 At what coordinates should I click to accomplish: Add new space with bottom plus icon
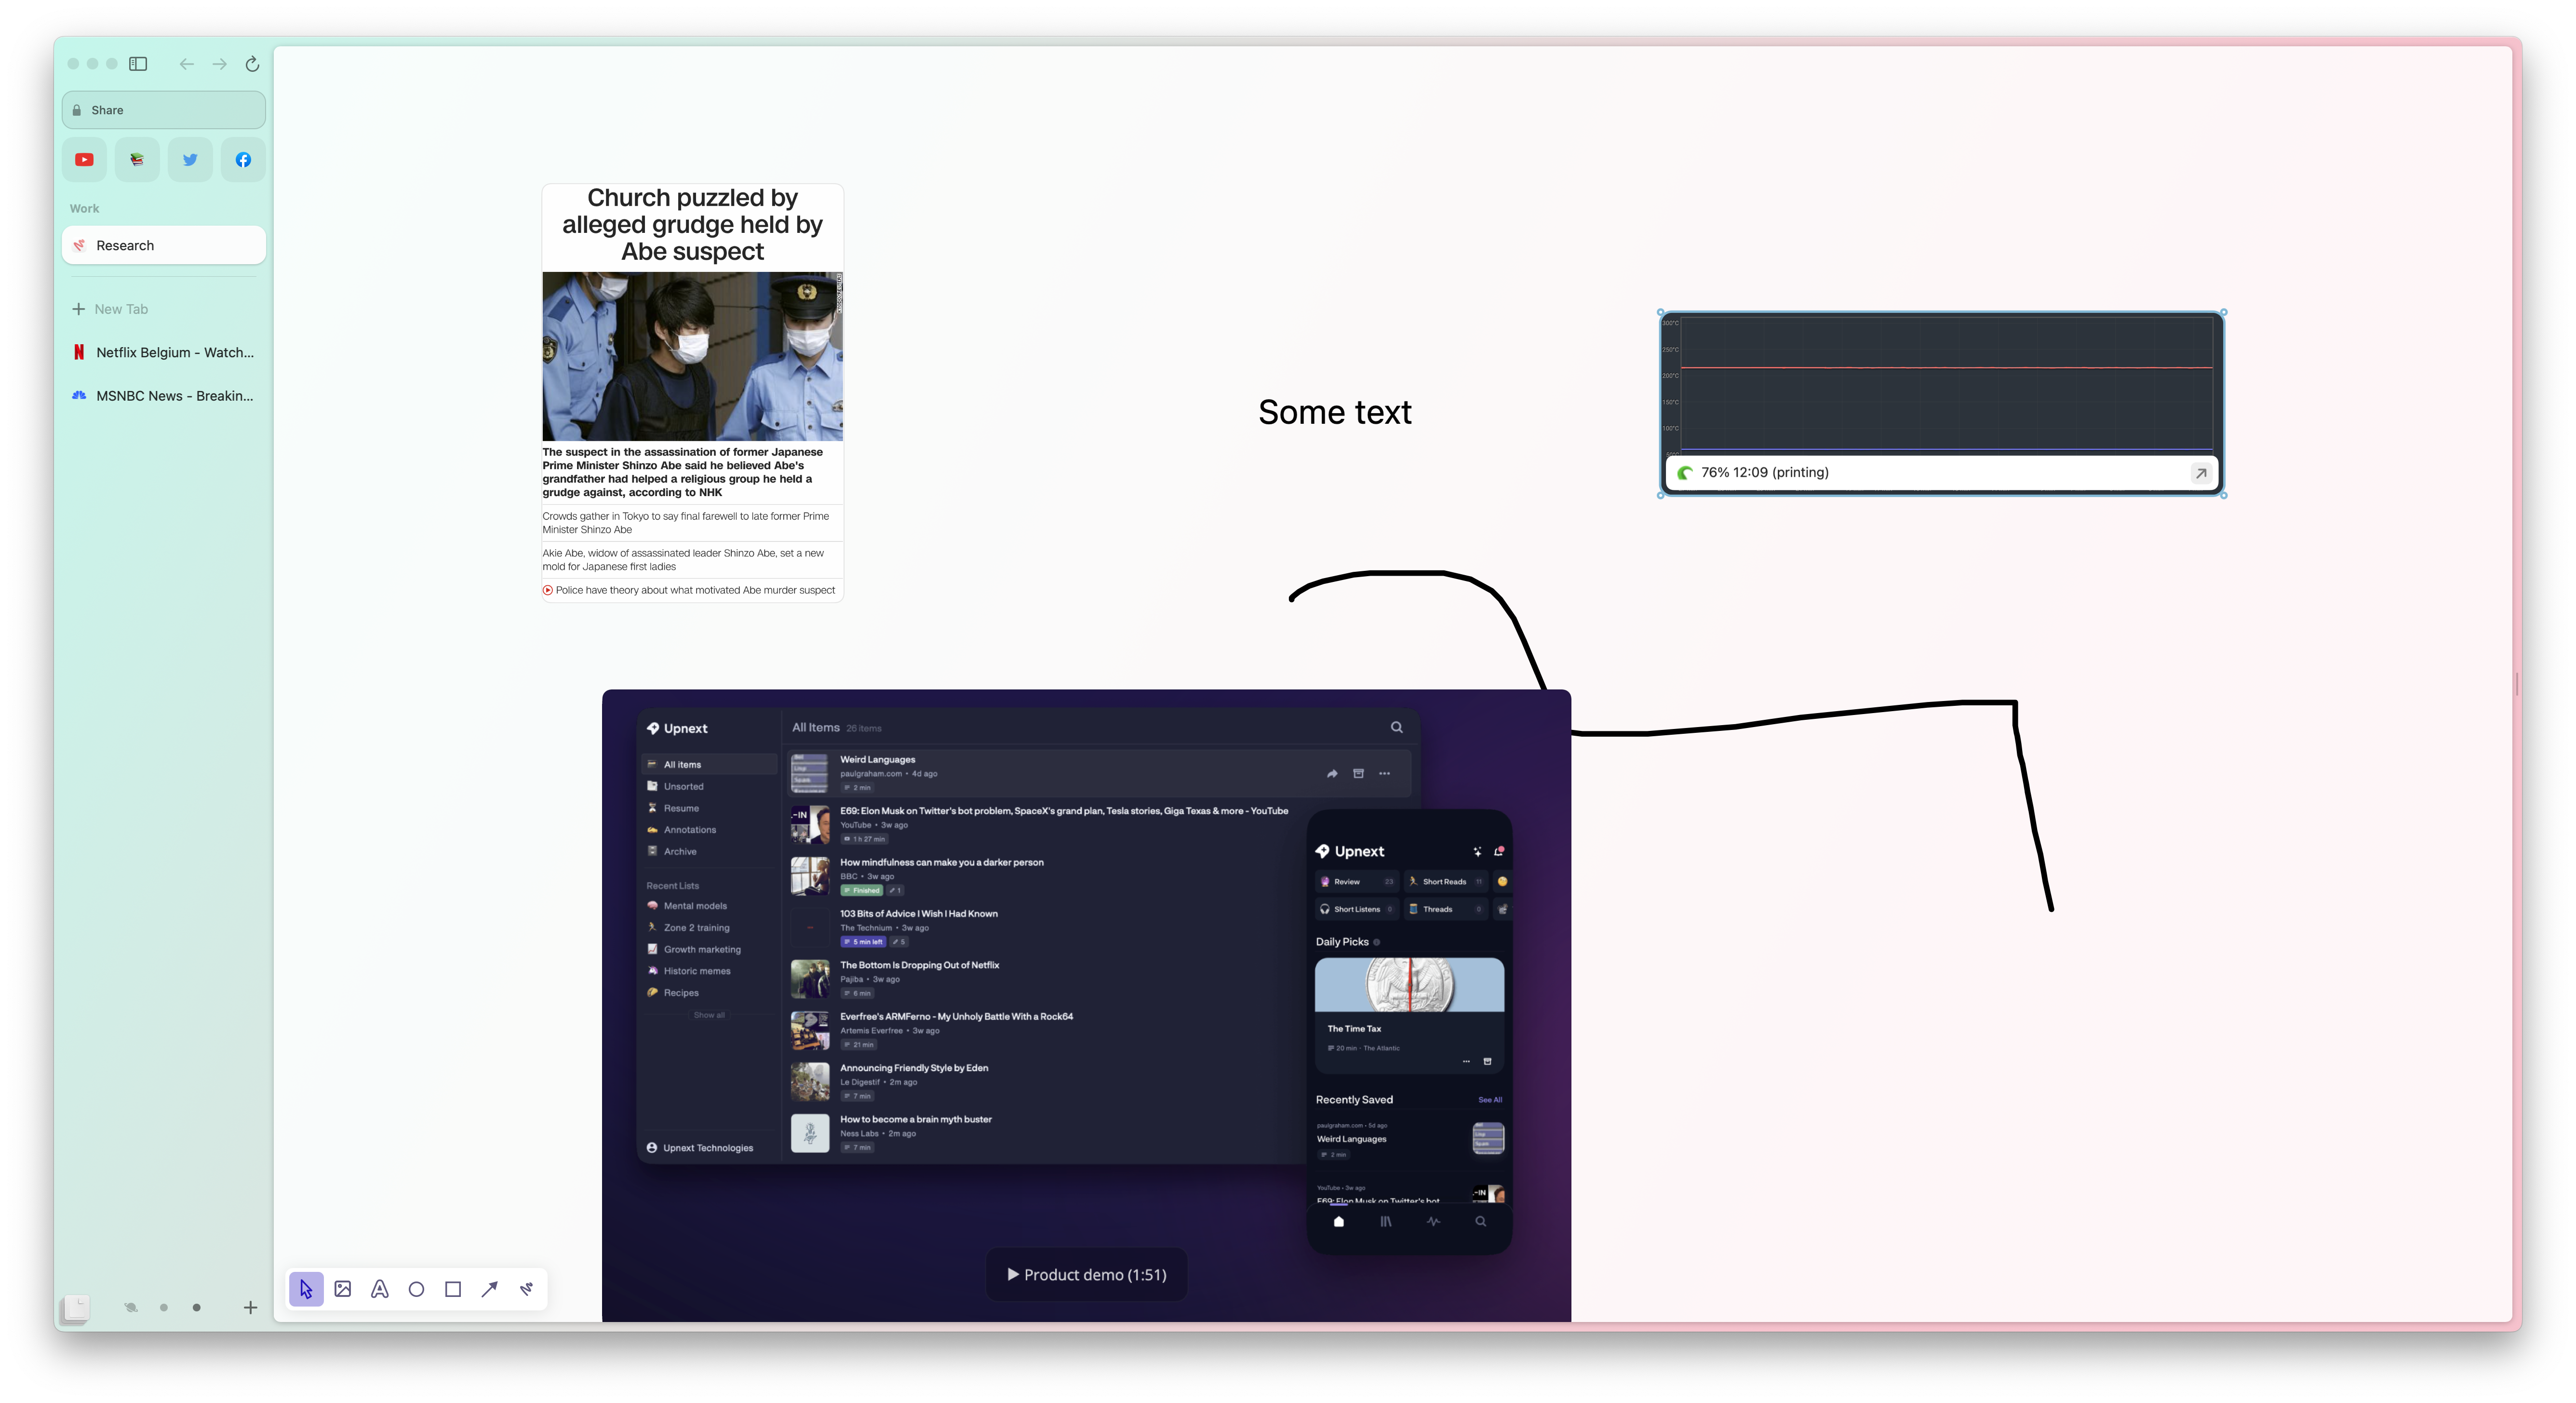(251, 1307)
